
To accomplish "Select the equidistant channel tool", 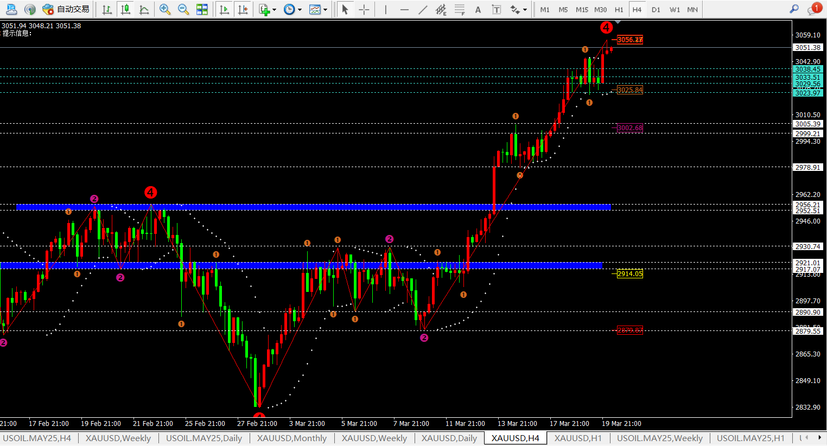I will pyautogui.click(x=441, y=9).
